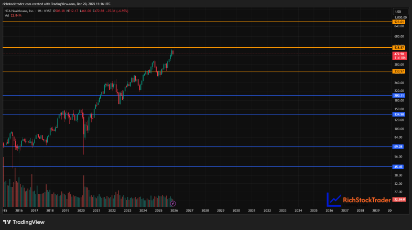Image resolution: width=412 pixels, height=230 pixels.
Task: Click the 22.84M volume label on price axis
Action: point(399,200)
